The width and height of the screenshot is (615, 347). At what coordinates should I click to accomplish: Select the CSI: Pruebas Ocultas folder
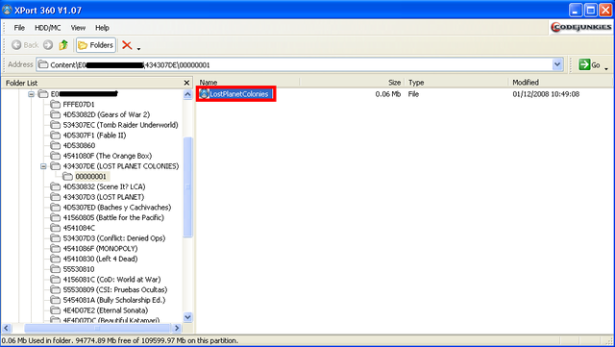pos(115,289)
